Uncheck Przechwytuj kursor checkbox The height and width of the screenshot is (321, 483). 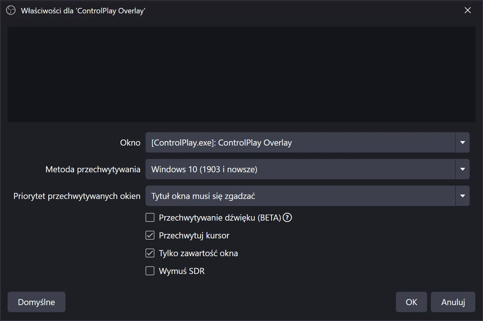click(x=150, y=235)
